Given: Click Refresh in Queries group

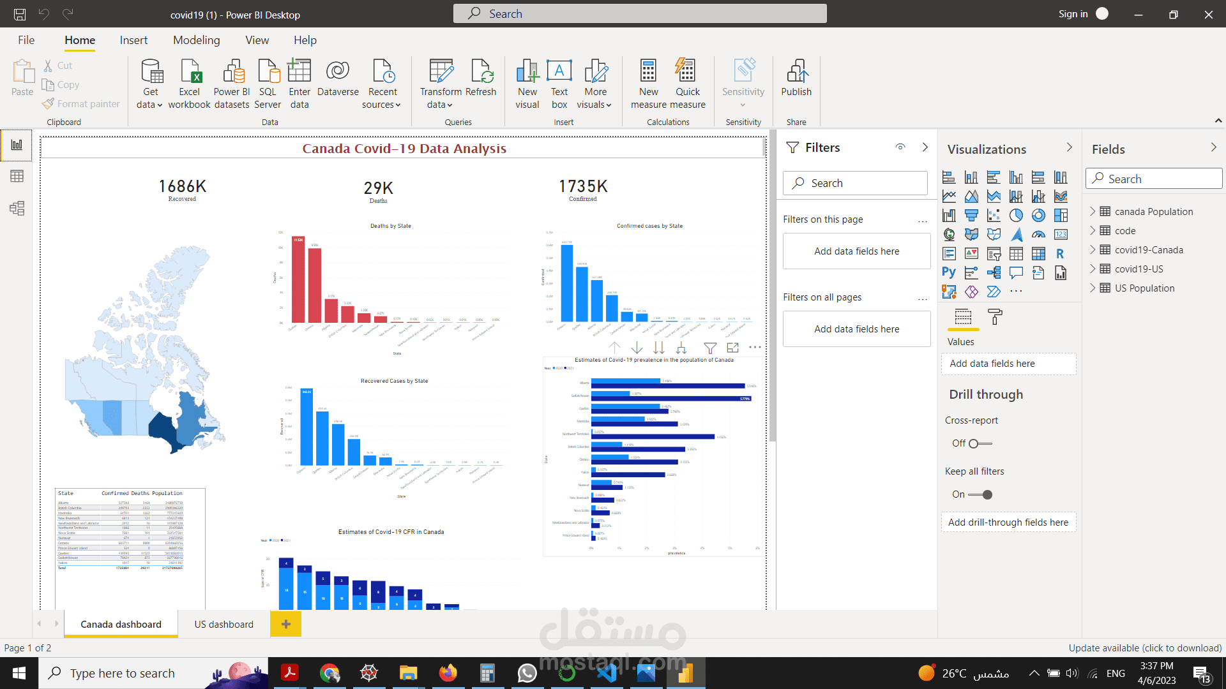Looking at the screenshot, I should coord(481,78).
